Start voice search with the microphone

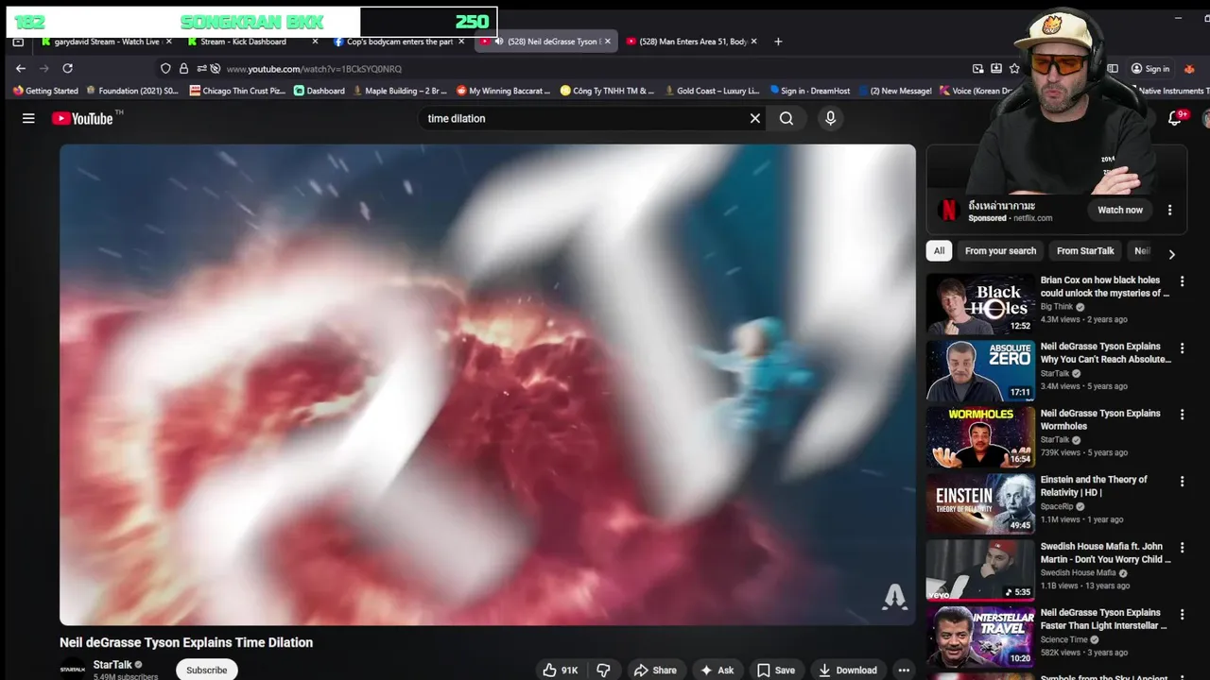(830, 118)
